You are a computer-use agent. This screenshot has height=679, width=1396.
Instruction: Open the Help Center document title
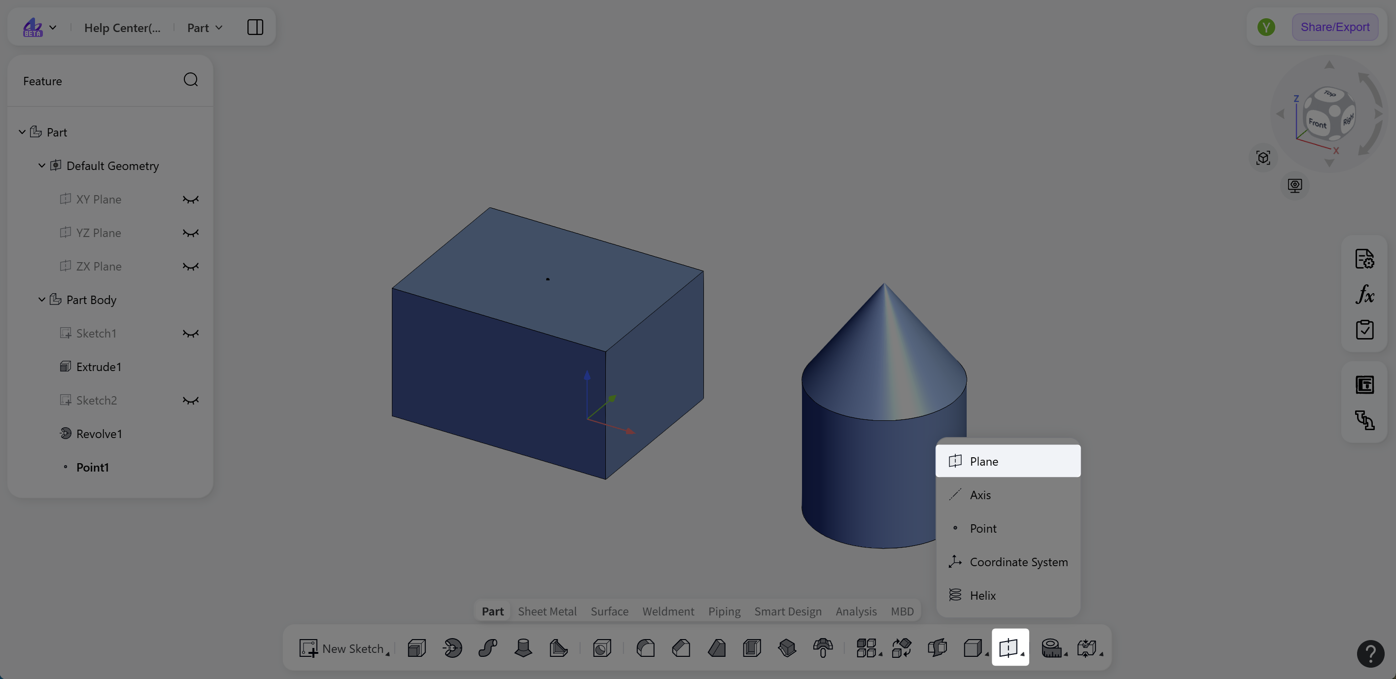(122, 28)
